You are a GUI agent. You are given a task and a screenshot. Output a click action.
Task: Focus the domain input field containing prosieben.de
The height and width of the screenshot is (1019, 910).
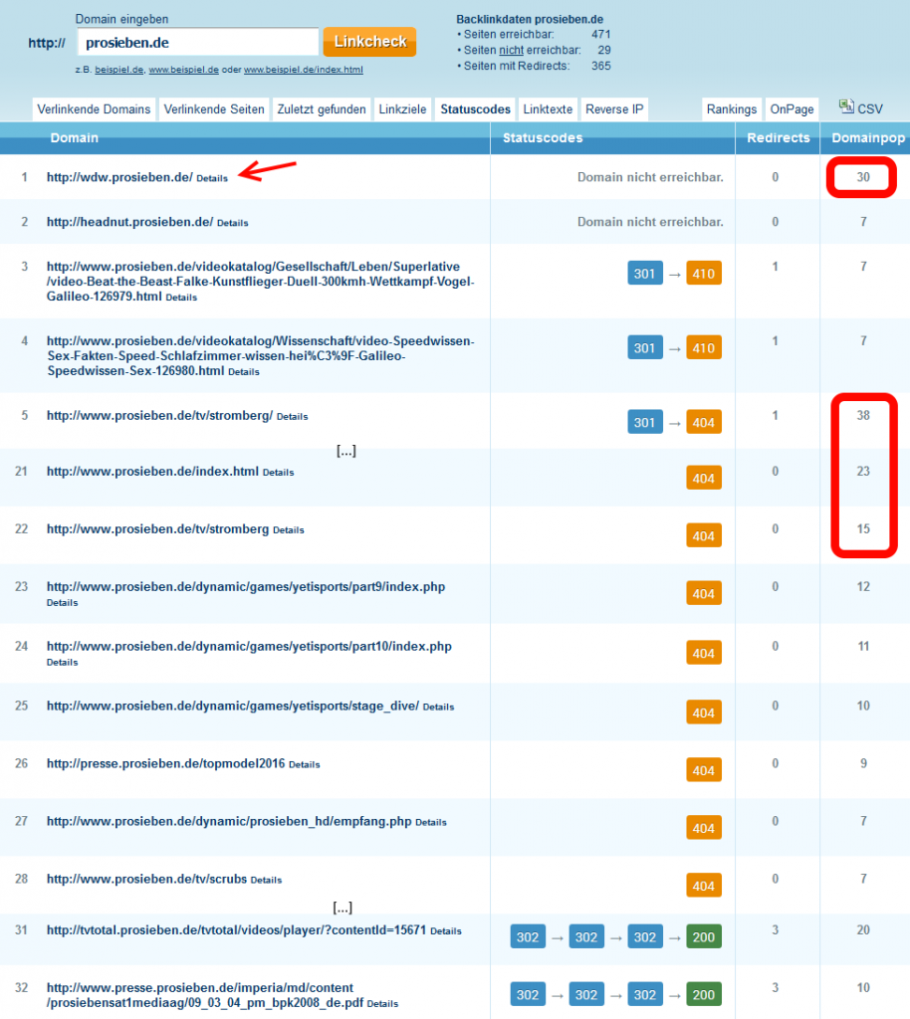(x=197, y=43)
